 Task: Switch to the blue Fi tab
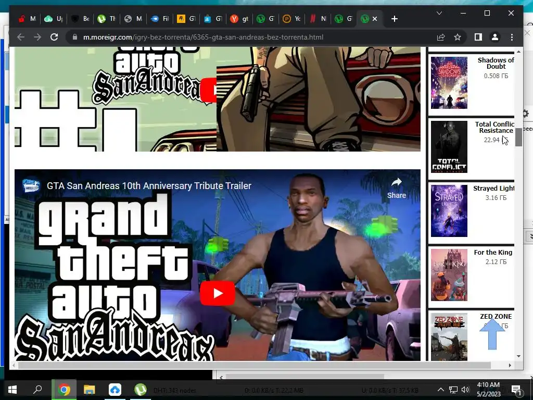(x=159, y=19)
